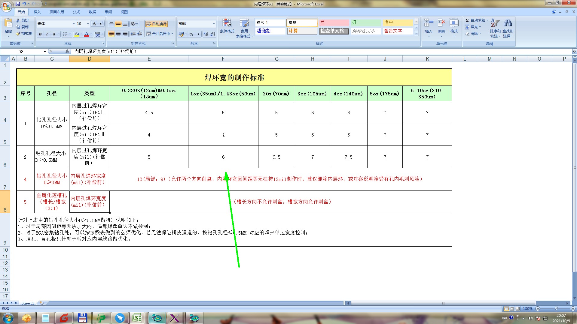577x324 pixels.
Task: Open the font name dropdown (宋体)
Action: pyautogui.click(x=74, y=24)
